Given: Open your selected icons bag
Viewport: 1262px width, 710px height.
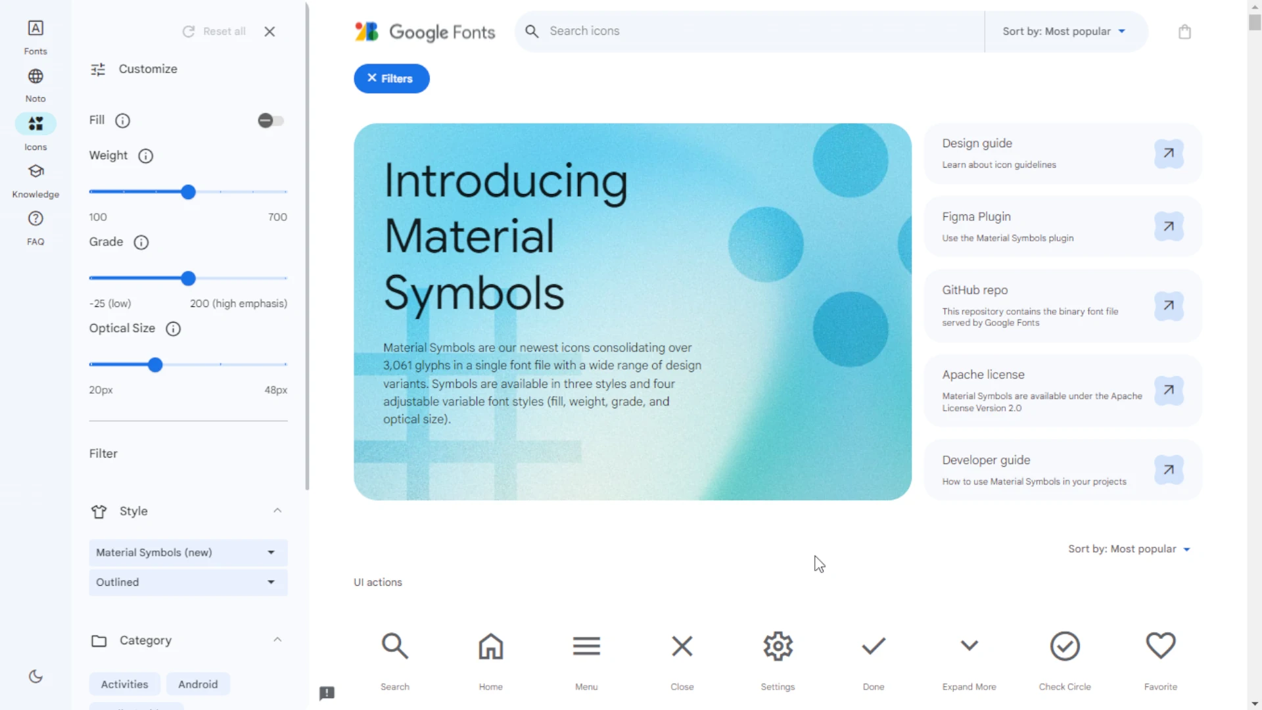Looking at the screenshot, I should pyautogui.click(x=1184, y=31).
